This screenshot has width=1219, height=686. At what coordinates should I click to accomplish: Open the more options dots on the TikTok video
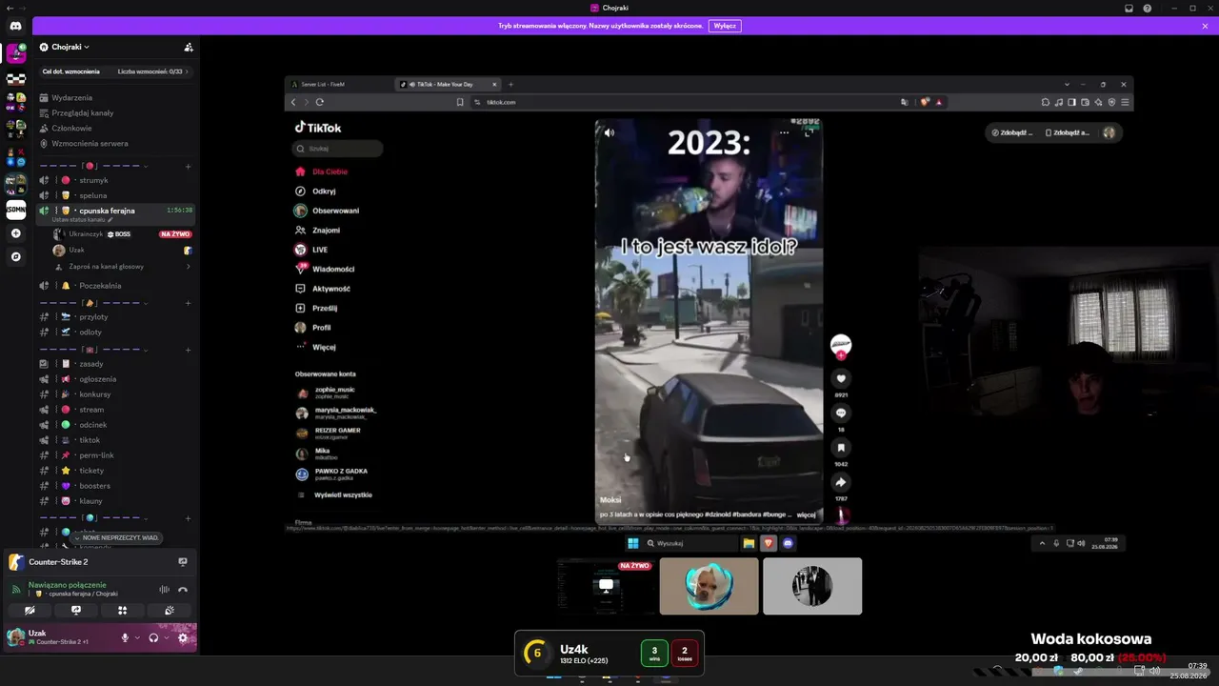point(784,132)
